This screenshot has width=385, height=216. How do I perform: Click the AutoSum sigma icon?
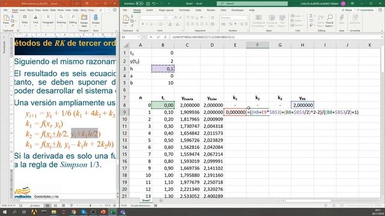coord(312,16)
